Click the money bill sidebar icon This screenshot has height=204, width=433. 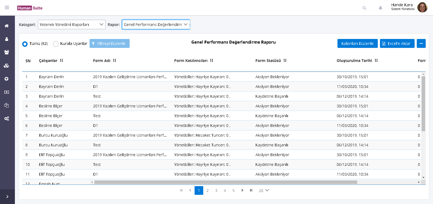click(7, 92)
